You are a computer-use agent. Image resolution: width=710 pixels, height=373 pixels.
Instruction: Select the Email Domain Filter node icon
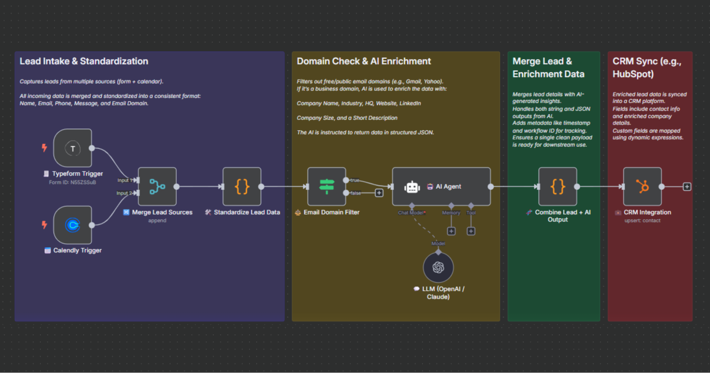click(326, 186)
